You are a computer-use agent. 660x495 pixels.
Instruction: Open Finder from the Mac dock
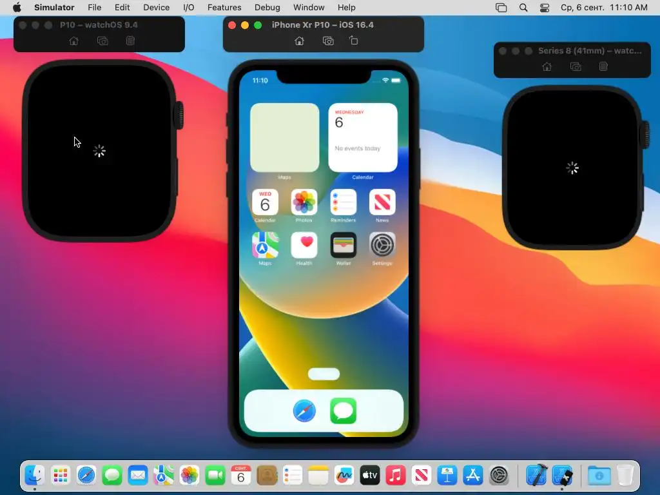(35, 475)
